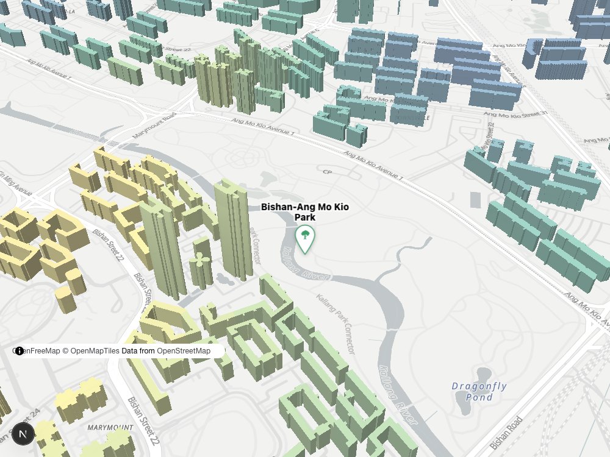
Task: Open the Next.js dev tools badge
Action: (x=23, y=434)
